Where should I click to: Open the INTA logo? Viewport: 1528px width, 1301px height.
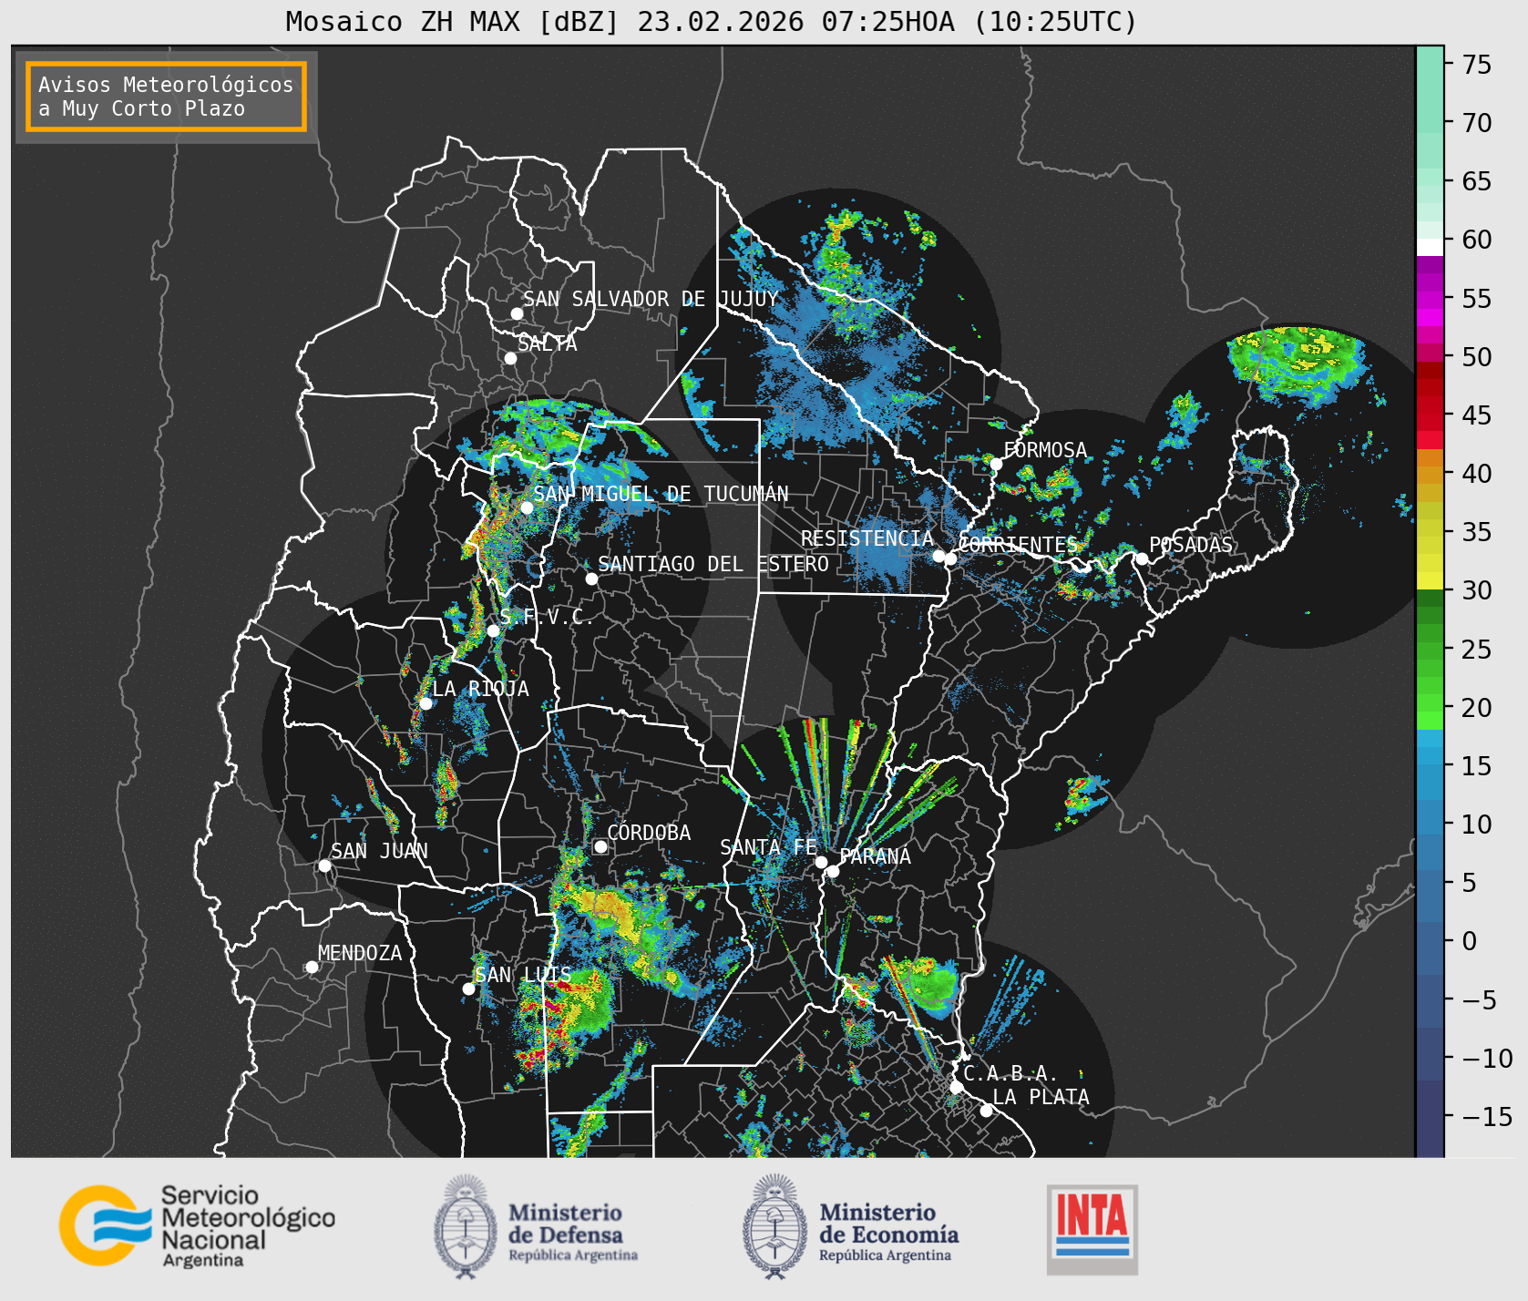pos(1092,1229)
